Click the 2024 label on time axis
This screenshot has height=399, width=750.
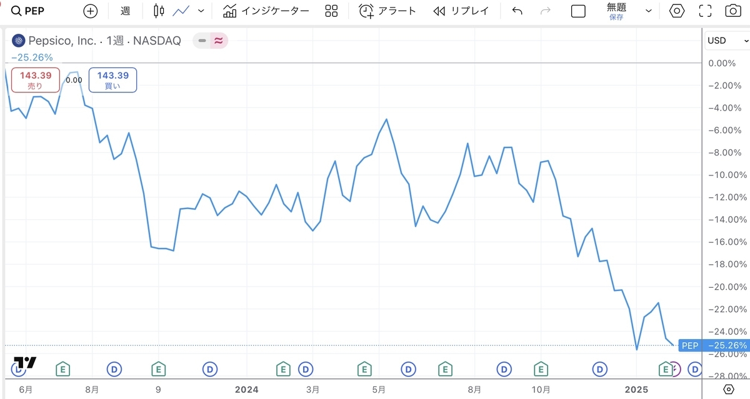pos(246,389)
